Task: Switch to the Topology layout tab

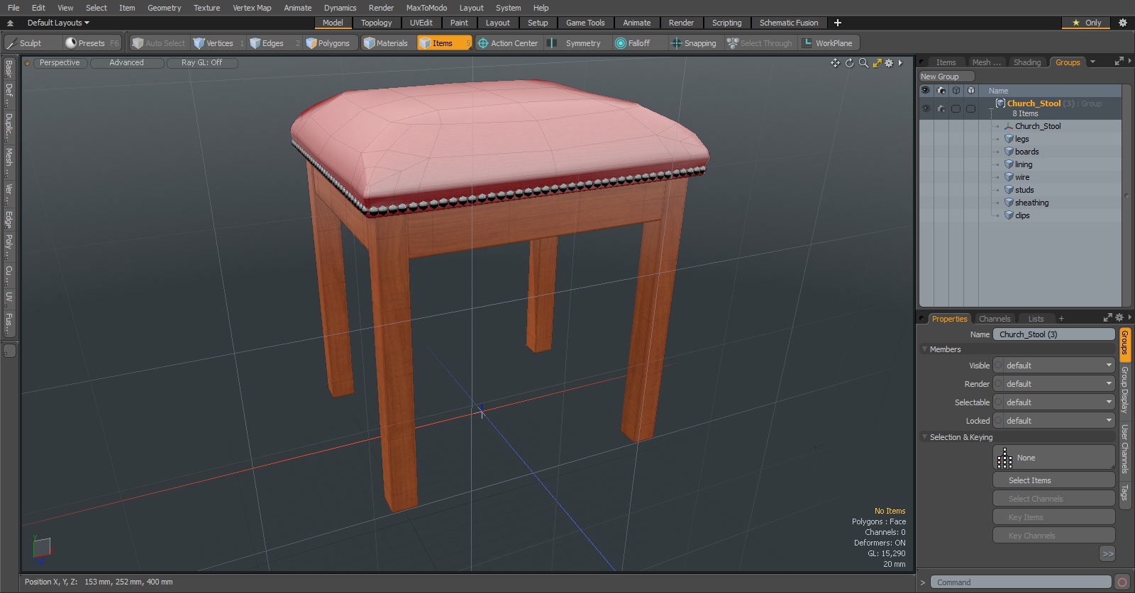Action: pos(376,23)
